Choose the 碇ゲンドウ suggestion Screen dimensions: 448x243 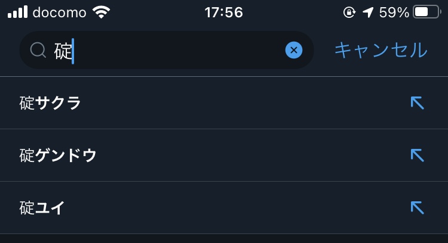(58, 155)
